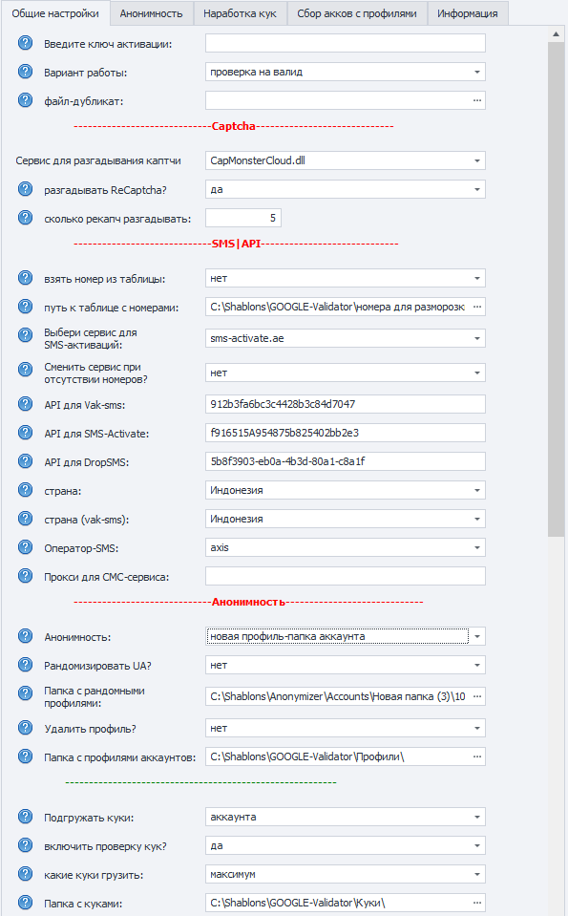This screenshot has width=568, height=916.
Task: Switch to Сбор акков с профилями tab
Action: pyautogui.click(x=357, y=13)
